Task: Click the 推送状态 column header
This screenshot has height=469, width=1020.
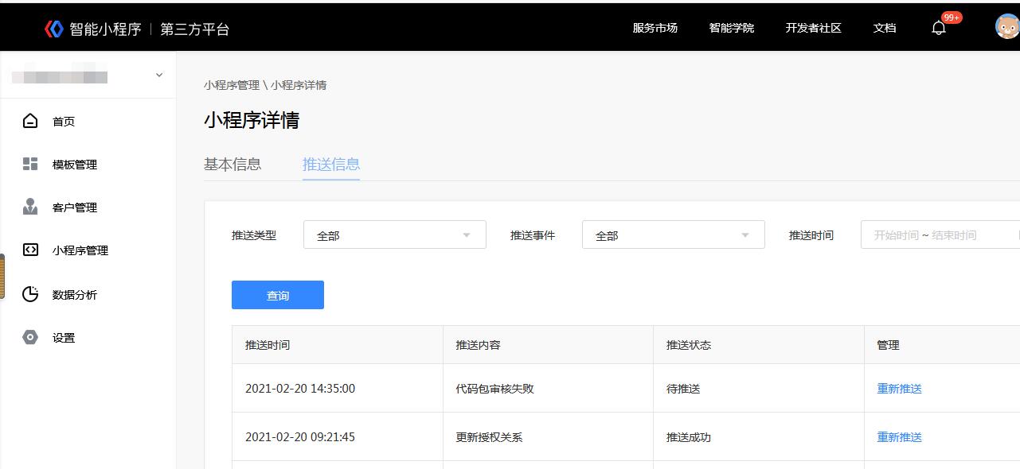Action: tap(759, 345)
